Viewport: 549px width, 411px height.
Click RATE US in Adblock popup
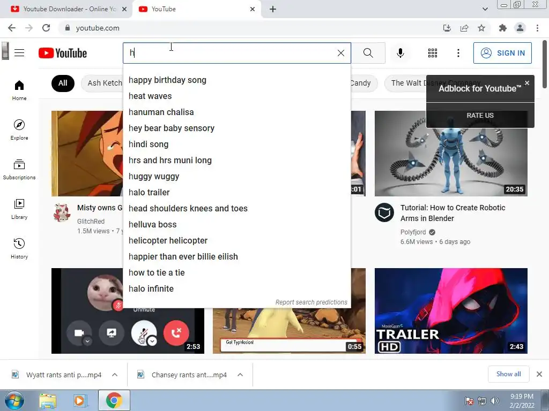pos(480,116)
